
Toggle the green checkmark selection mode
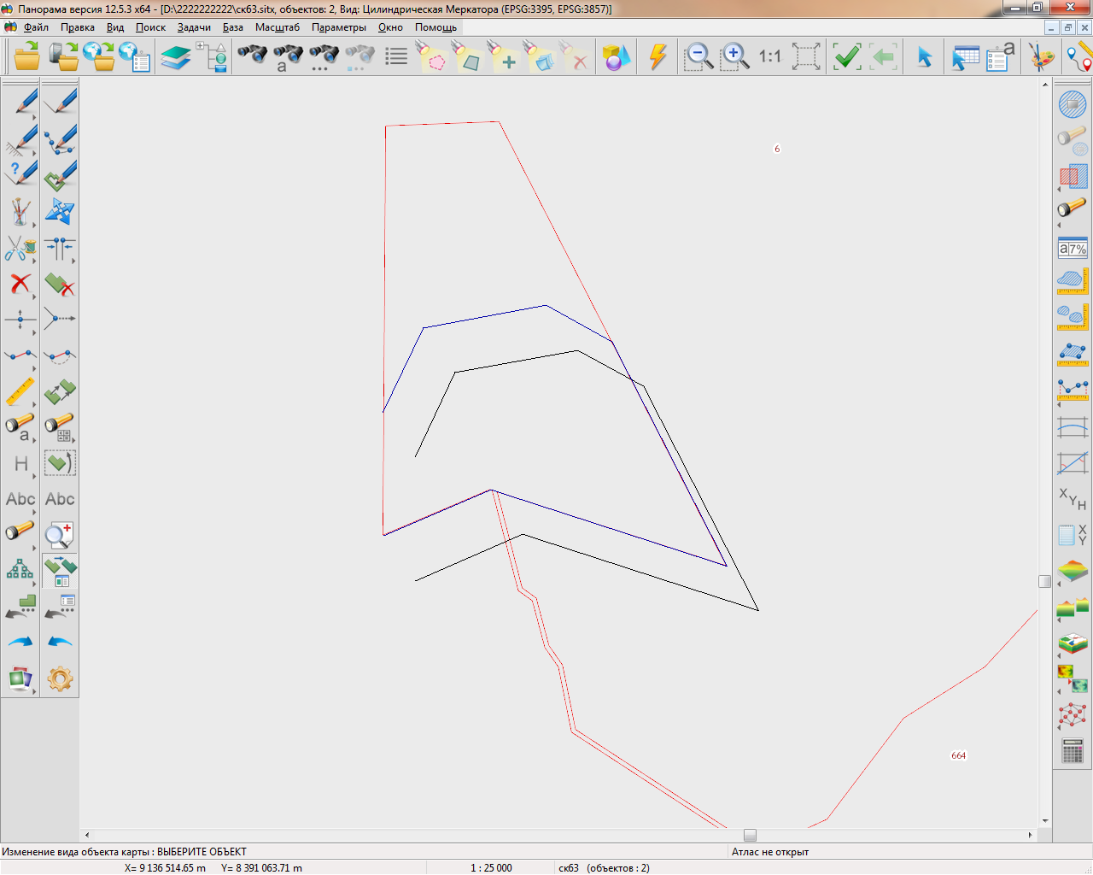[846, 57]
